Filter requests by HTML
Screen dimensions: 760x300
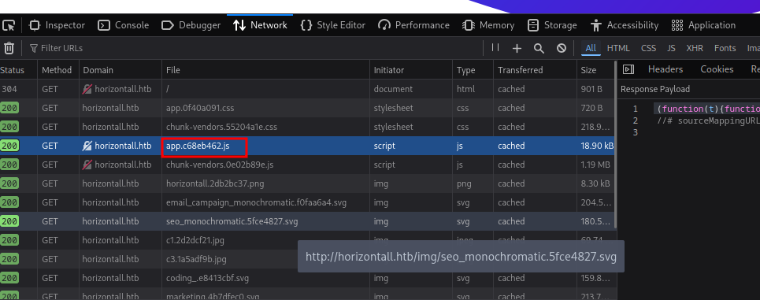(x=618, y=48)
